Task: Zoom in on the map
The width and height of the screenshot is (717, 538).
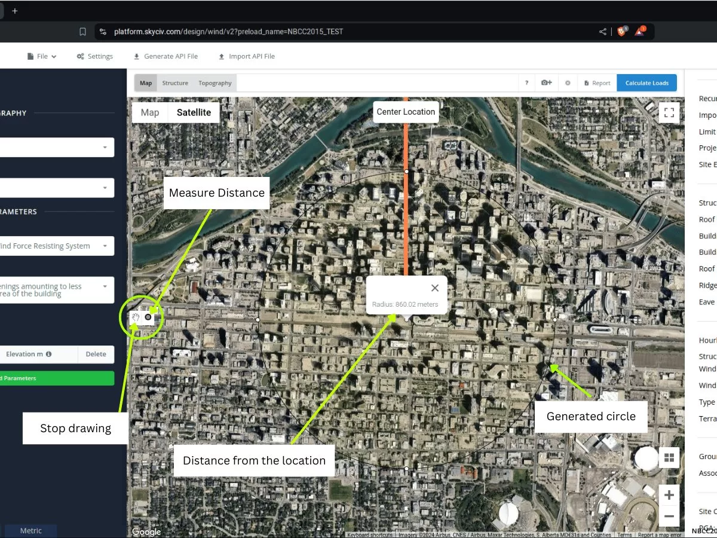Action: tap(669, 495)
